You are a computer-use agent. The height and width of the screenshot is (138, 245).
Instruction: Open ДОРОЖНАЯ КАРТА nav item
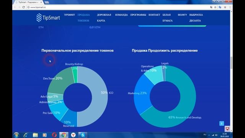coord(104,18)
